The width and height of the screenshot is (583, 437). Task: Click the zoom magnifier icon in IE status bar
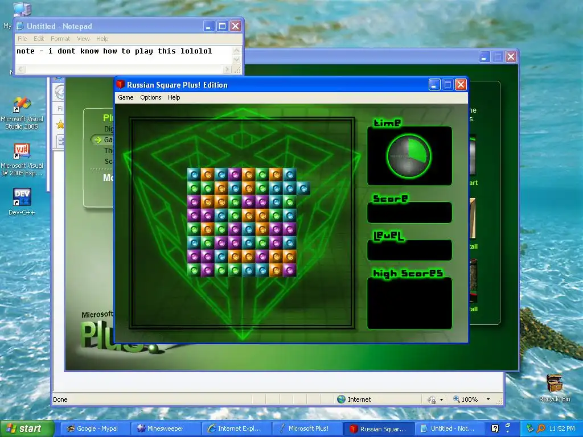pyautogui.click(x=456, y=399)
